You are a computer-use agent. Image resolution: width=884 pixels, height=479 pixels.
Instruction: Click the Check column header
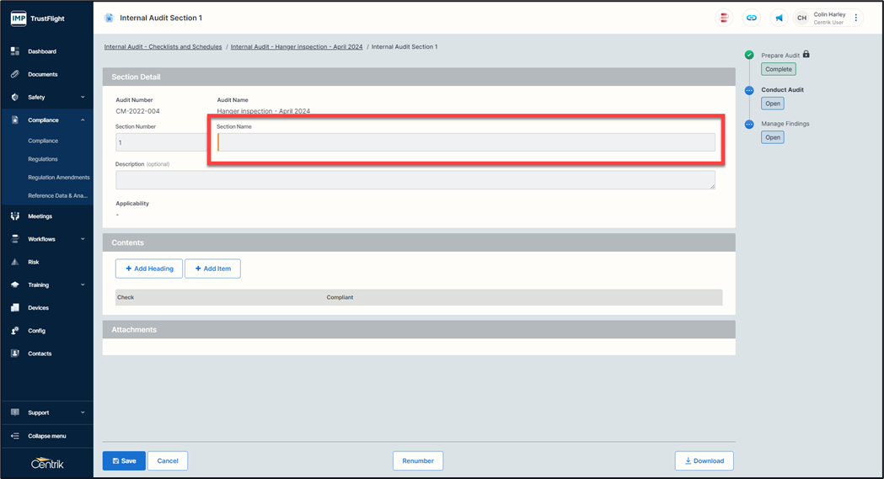coord(126,297)
